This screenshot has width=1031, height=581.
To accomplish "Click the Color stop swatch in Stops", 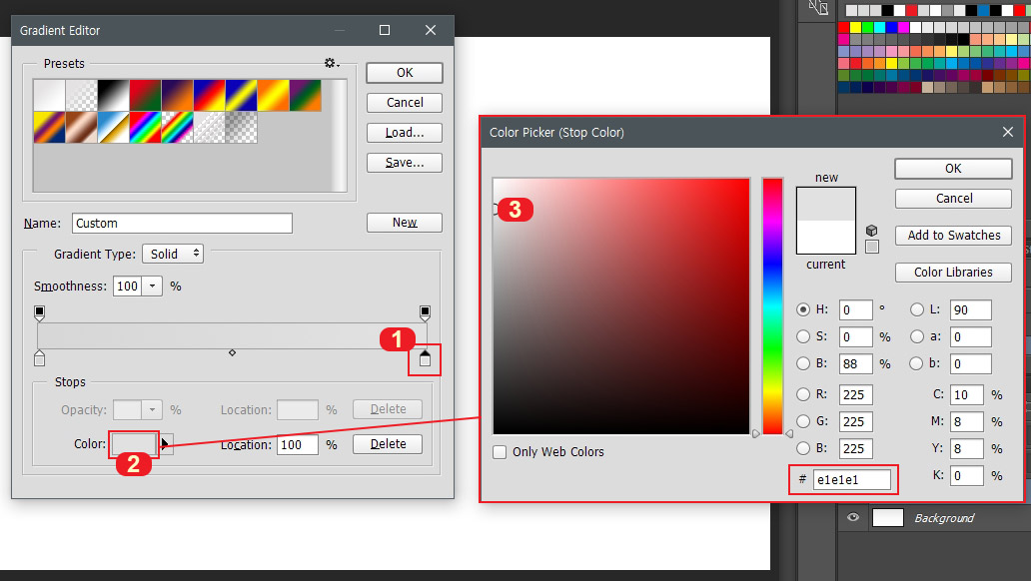I will [134, 444].
